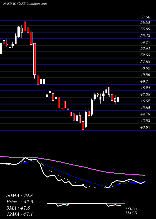The height and width of the screenshot is (219, 156).
Task: Click the MACD inset panel
Action: point(86,203)
